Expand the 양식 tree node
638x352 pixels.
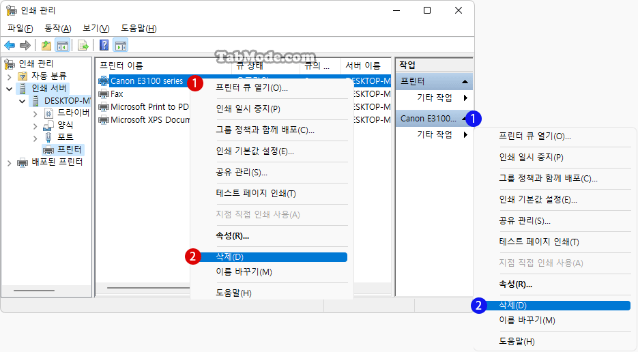click(35, 126)
